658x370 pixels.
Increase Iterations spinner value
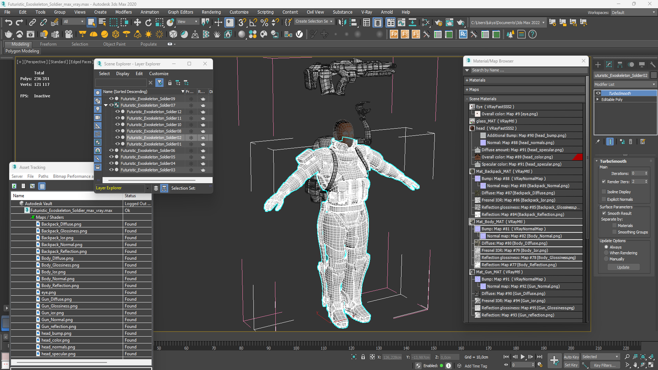[646, 172]
